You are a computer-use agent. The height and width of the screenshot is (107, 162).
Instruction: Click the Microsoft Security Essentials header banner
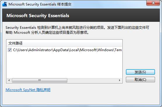(81, 15)
